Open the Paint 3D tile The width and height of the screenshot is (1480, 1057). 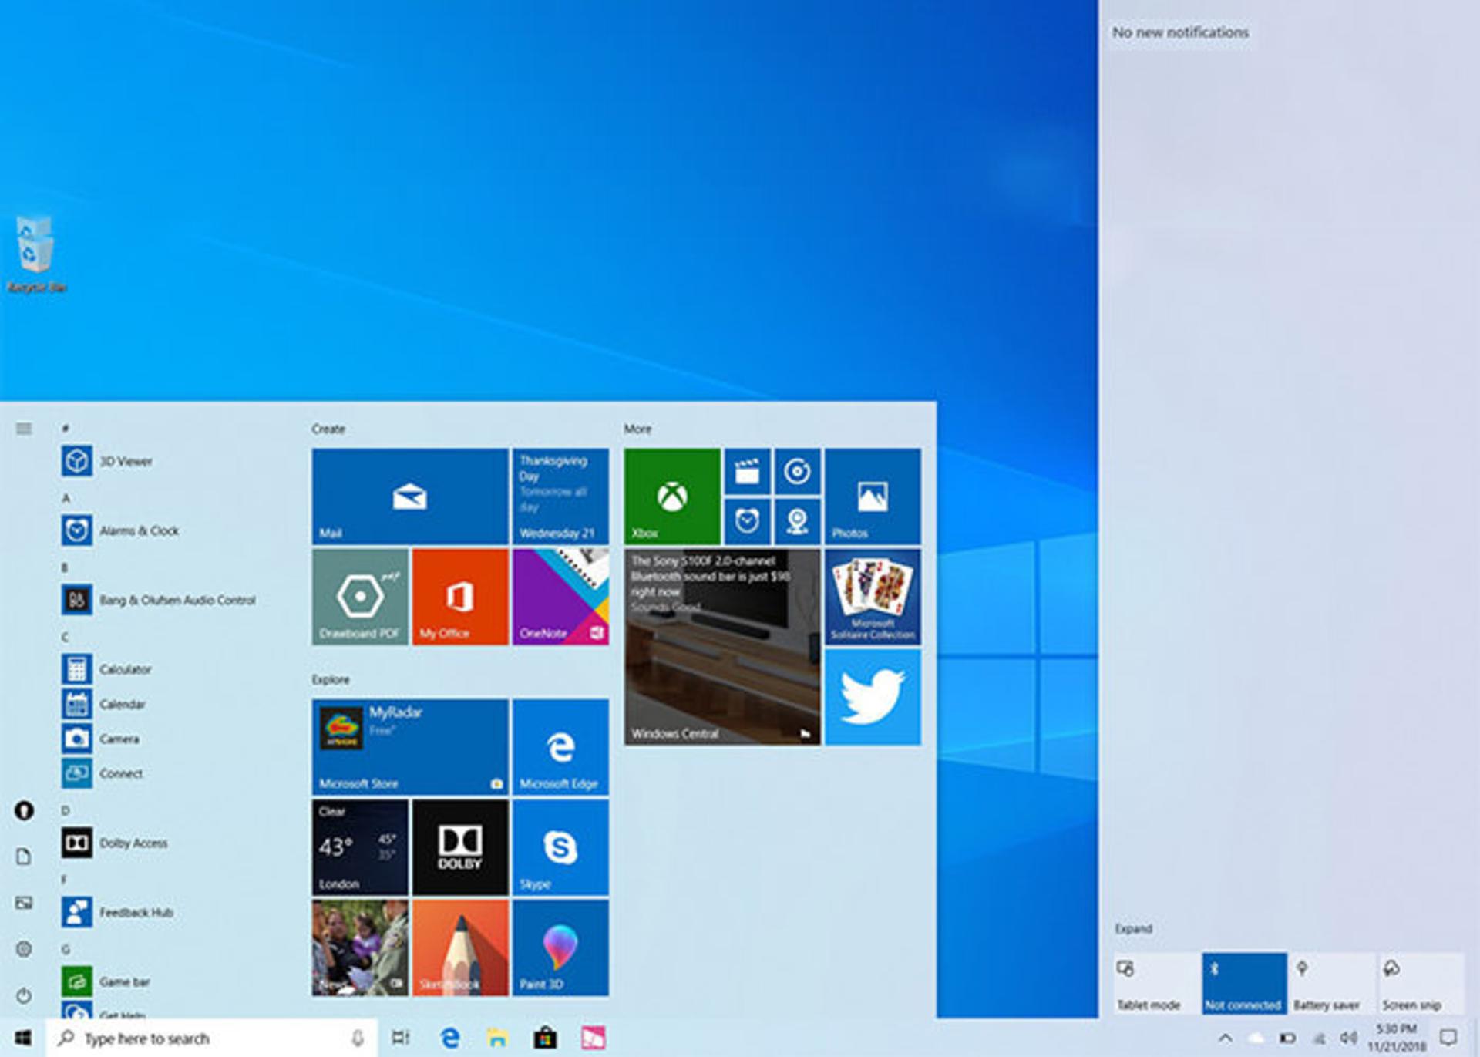(x=560, y=948)
